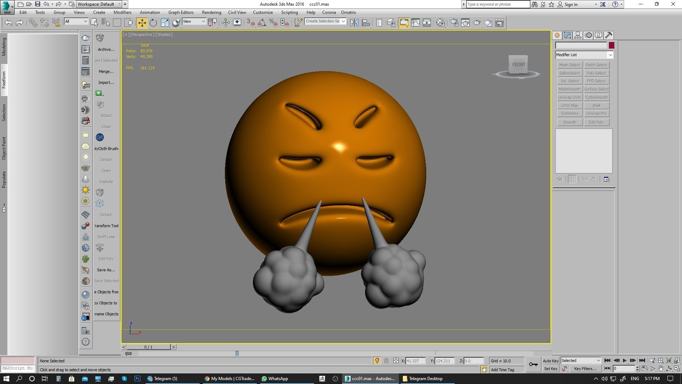Open the Shaded viewport label menu
The height and width of the screenshot is (384, 682).
tap(164, 34)
